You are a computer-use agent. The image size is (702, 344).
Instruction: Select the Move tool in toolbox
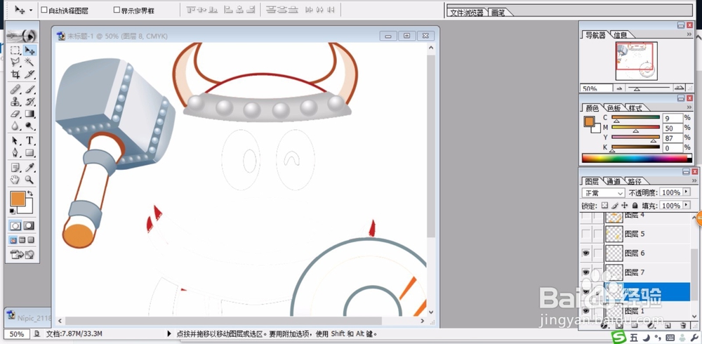coord(29,50)
